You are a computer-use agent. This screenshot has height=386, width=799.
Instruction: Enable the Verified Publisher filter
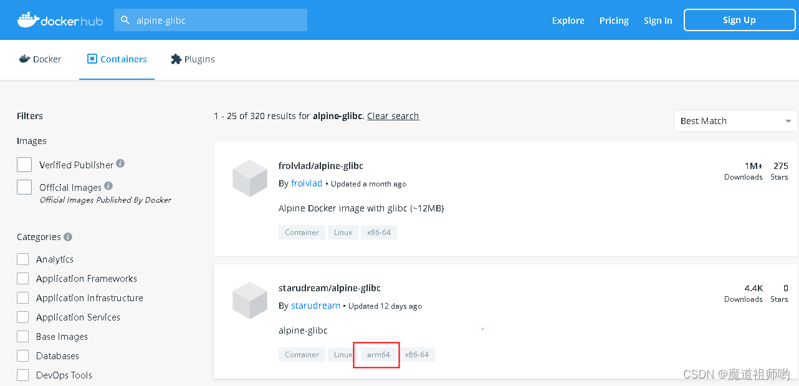[x=24, y=164]
